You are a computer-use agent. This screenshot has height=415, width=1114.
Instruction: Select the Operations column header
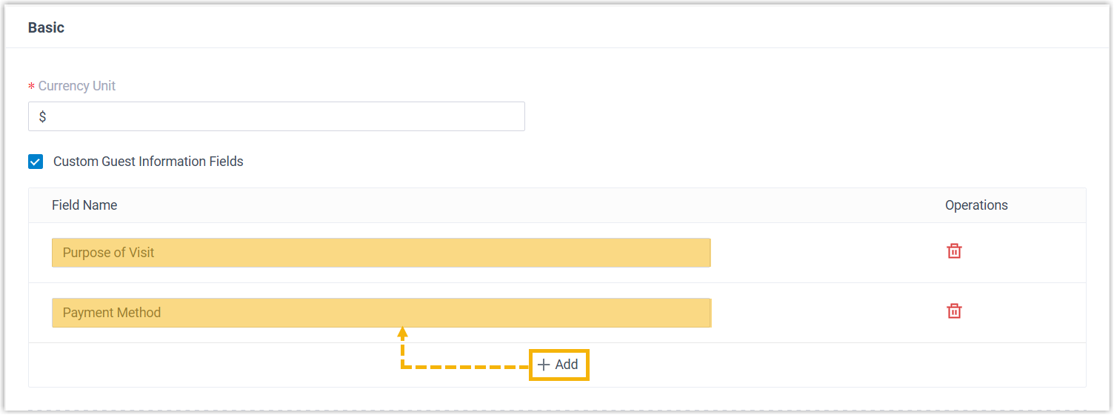pos(976,205)
